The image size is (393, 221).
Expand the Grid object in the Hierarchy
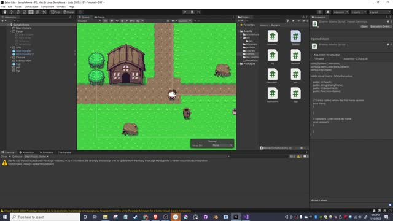coord(11,48)
